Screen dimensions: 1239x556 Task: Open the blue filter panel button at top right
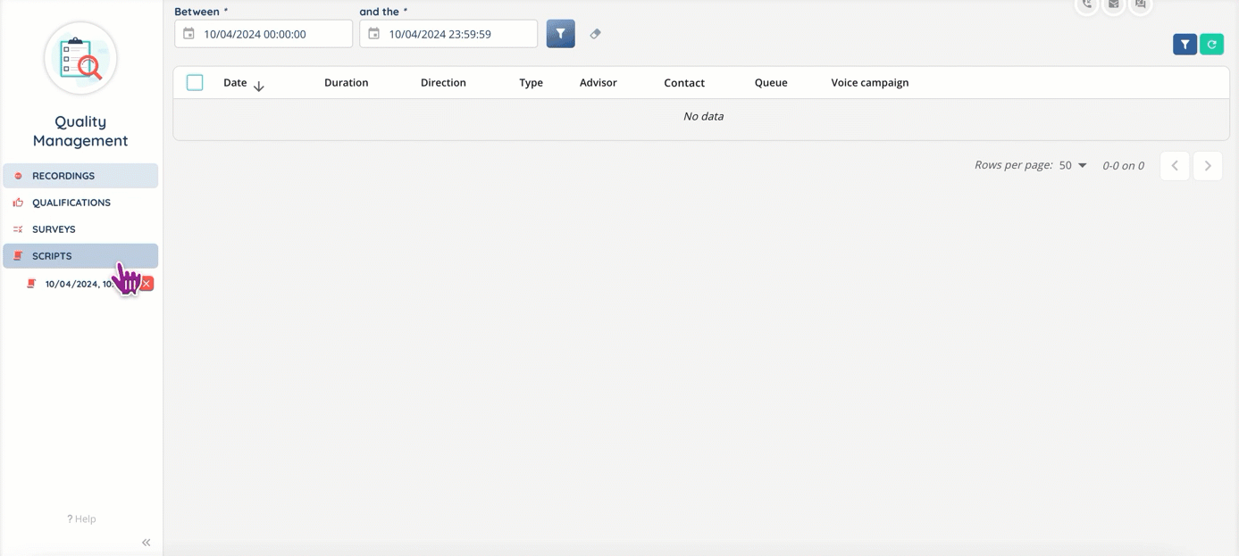(1185, 44)
